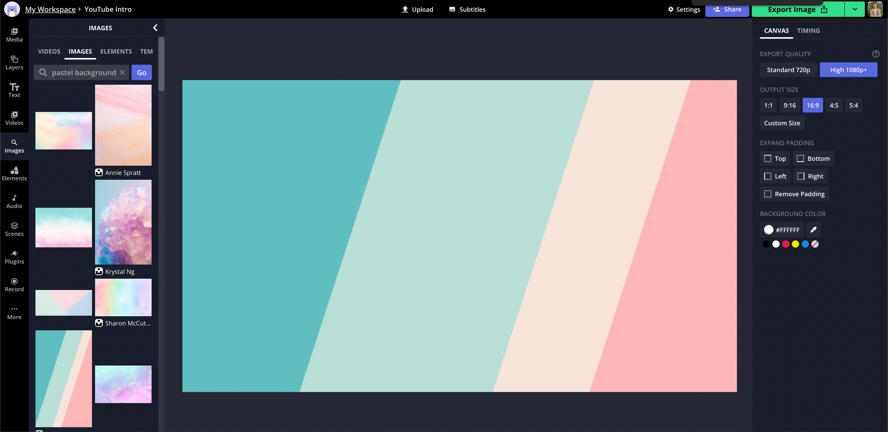The image size is (888, 432).
Task: Open the Plugins panel
Action: click(x=14, y=257)
